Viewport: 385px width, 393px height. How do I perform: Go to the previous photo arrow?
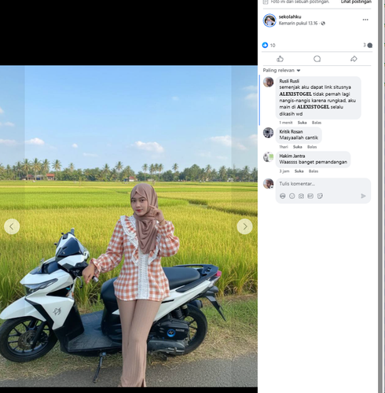(x=12, y=226)
